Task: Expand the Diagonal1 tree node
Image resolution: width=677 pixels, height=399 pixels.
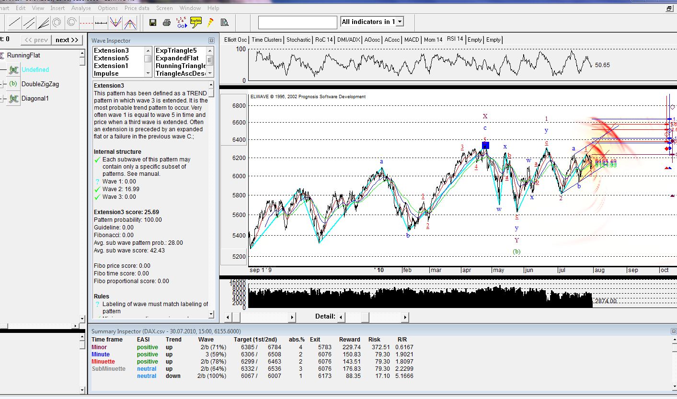Action: [2, 99]
